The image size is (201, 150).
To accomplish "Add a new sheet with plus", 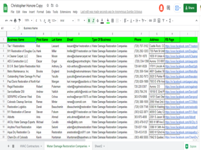I will [x=9, y=146].
